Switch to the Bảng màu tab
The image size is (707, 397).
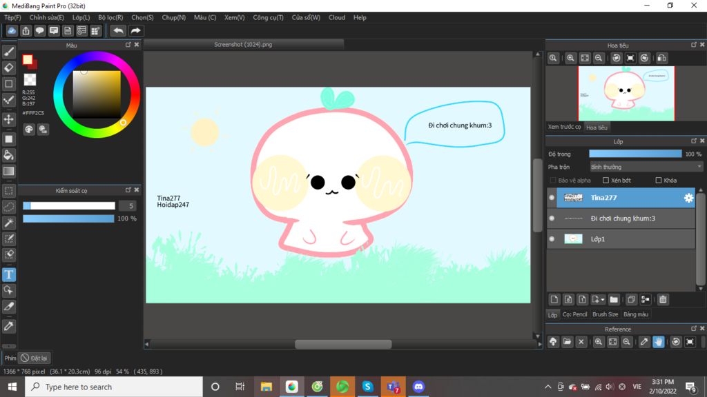pyautogui.click(x=636, y=314)
